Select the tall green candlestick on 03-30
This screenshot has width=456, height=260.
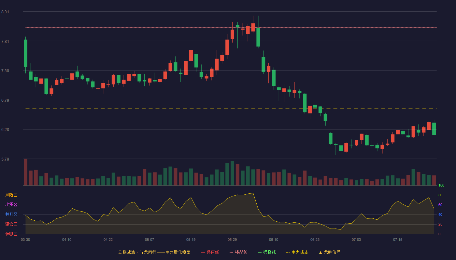tap(25, 54)
